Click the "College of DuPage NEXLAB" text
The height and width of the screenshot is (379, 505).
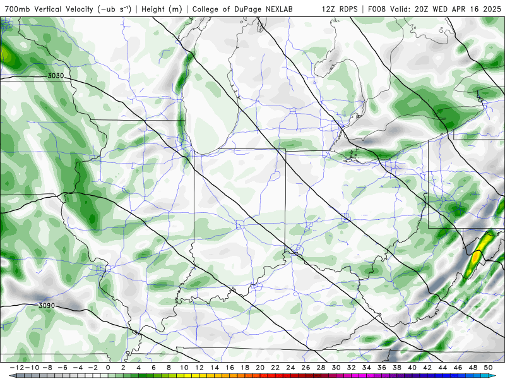(x=242, y=9)
